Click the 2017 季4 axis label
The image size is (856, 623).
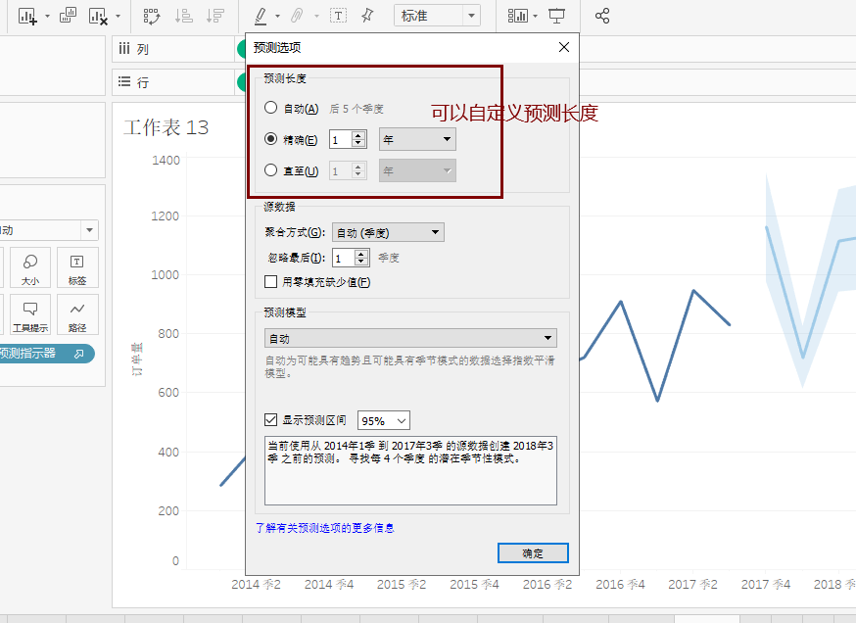click(x=765, y=584)
